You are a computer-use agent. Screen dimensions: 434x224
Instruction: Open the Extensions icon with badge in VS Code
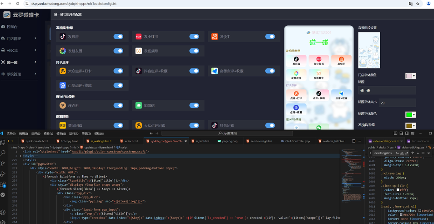[x=3, y=184]
